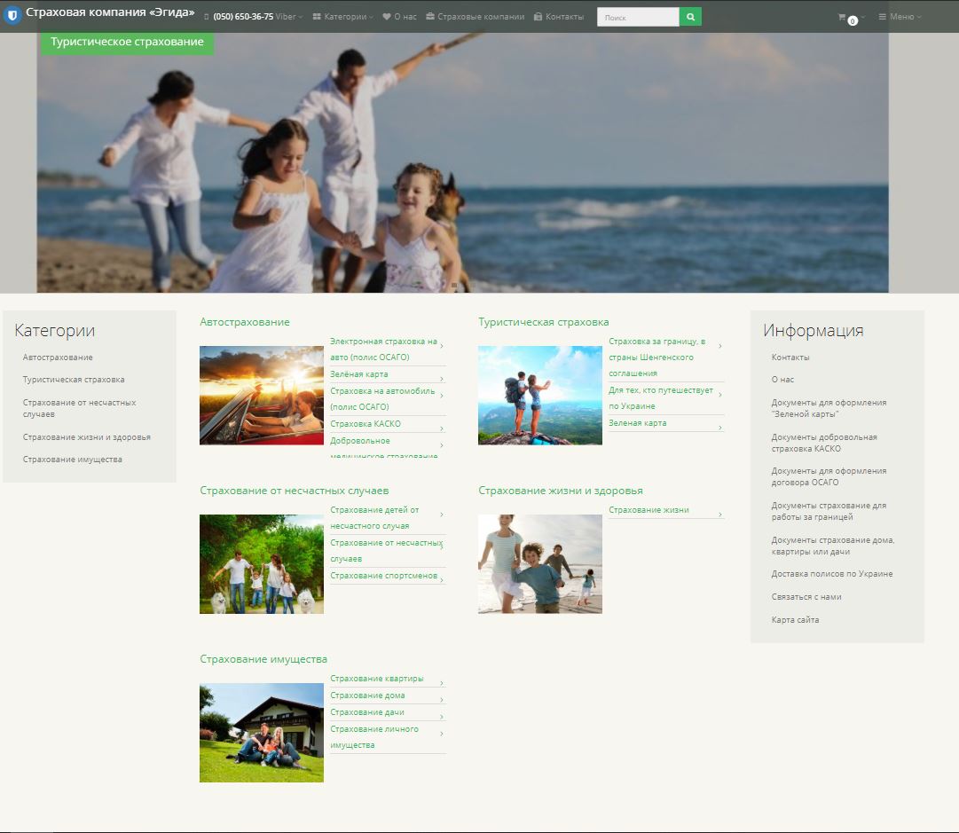Viewport: 959px width, 833px height.
Task: Click arrow next to Страховка КАСКО
Action: pos(442,428)
